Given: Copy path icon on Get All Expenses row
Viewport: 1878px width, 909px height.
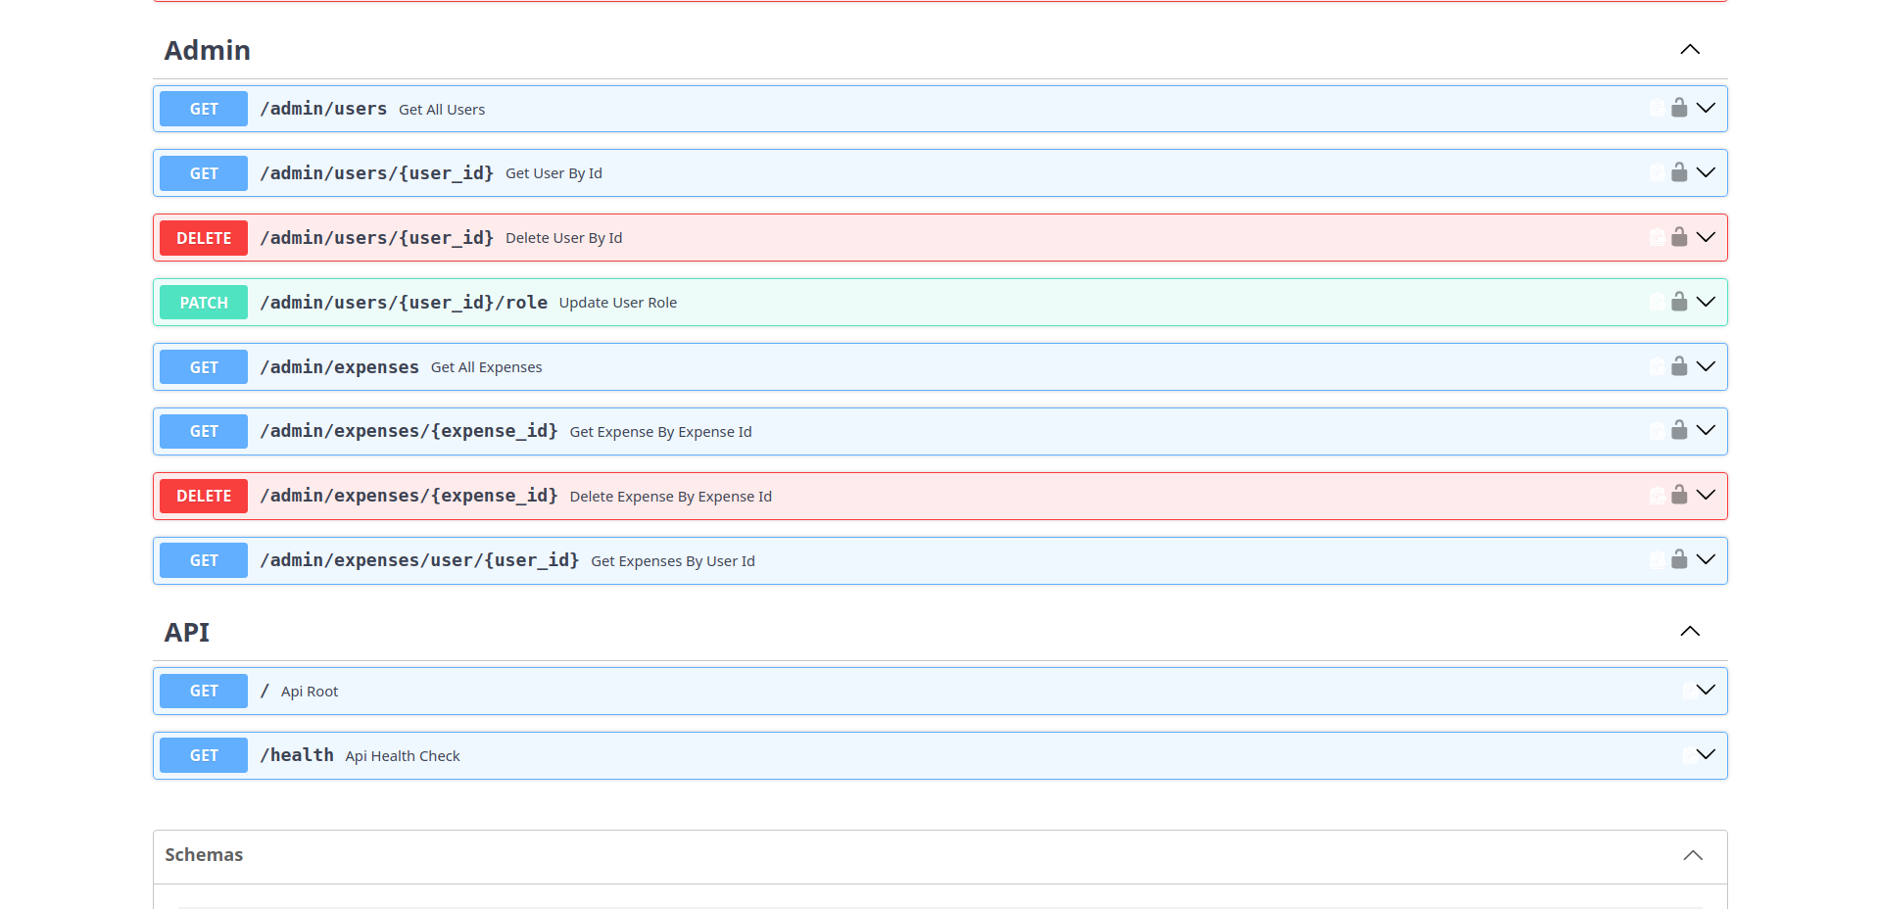Looking at the screenshot, I should [1657, 366].
